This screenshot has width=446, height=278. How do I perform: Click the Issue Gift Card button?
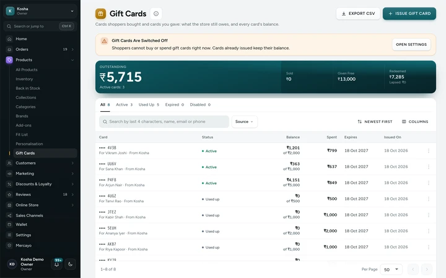pyautogui.click(x=409, y=14)
